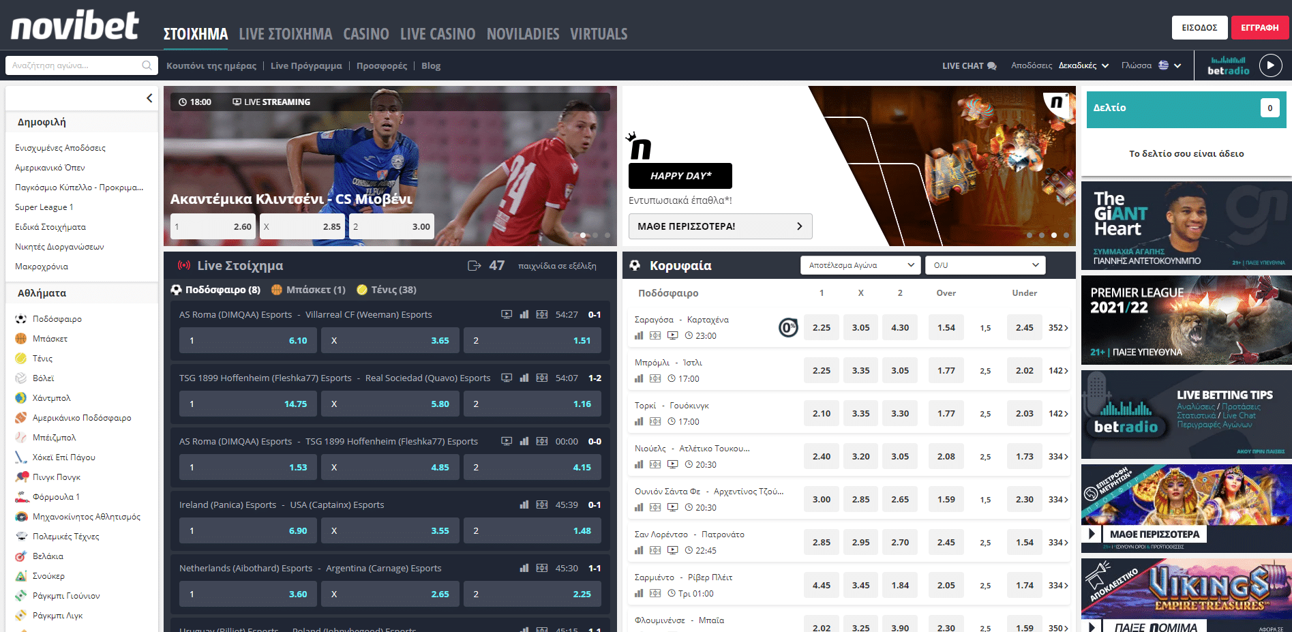Click the search magnifier icon
The width and height of the screenshot is (1292, 632).
147,65
